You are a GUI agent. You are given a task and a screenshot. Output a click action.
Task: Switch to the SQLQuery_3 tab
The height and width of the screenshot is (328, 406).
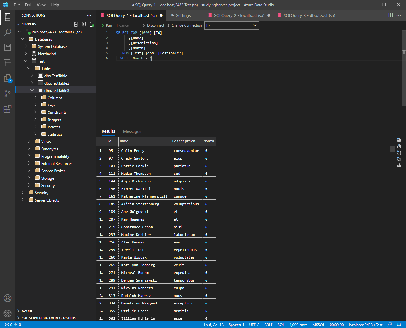tap(309, 15)
